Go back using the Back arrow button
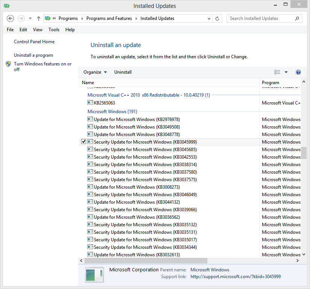This screenshot has width=310, height=289. tap(10, 18)
